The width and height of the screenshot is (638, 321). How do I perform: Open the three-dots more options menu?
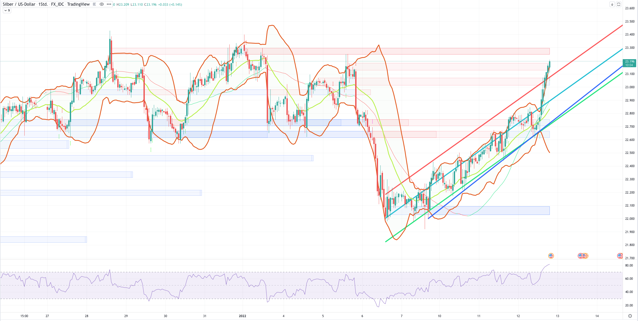click(109, 4)
